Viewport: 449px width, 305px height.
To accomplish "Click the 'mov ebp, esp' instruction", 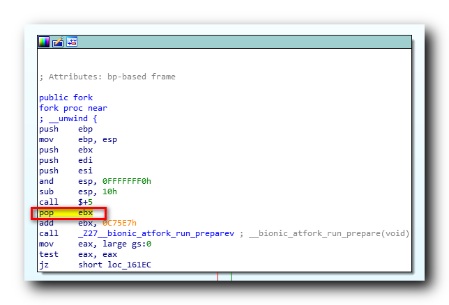I will click(x=78, y=140).
